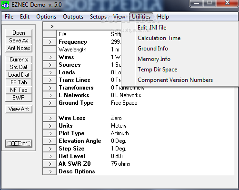Click the Wavelength label
This screenshot has width=239, height=190.
72,50
